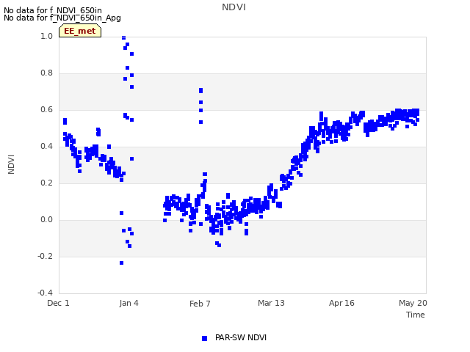Click the PAR-SW NDVI legend label

coord(241,337)
